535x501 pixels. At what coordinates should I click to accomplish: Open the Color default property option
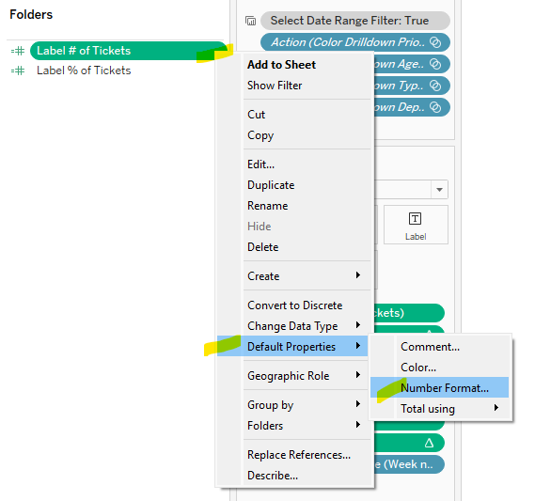tap(418, 368)
